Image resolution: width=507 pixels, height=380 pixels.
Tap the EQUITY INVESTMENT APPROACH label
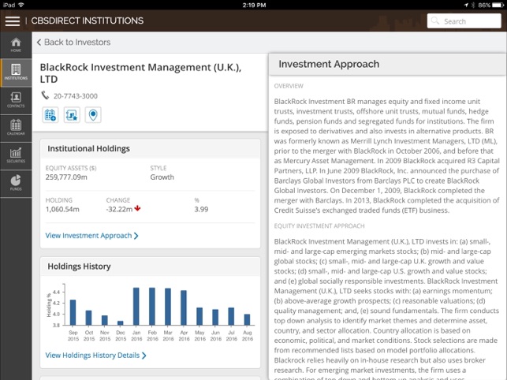319,226
